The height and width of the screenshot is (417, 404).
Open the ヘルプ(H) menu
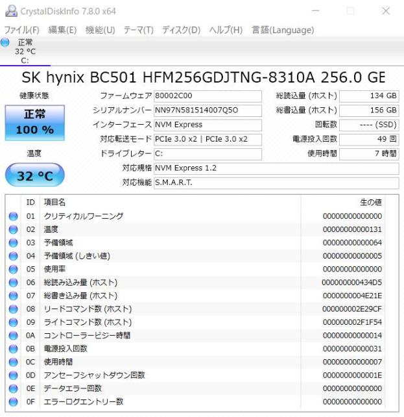click(226, 30)
